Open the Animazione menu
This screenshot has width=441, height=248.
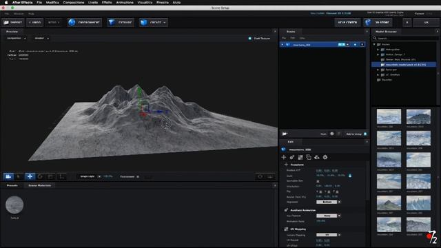tap(125, 2)
